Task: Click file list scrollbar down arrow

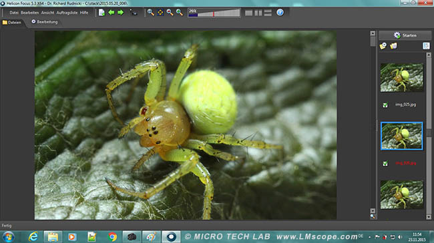Action: [429, 217]
